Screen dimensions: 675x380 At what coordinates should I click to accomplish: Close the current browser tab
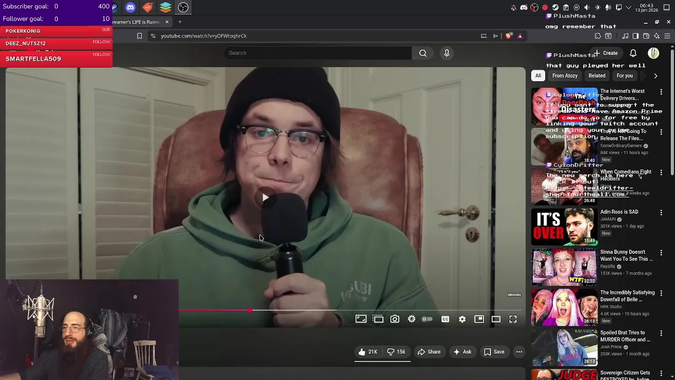167,22
